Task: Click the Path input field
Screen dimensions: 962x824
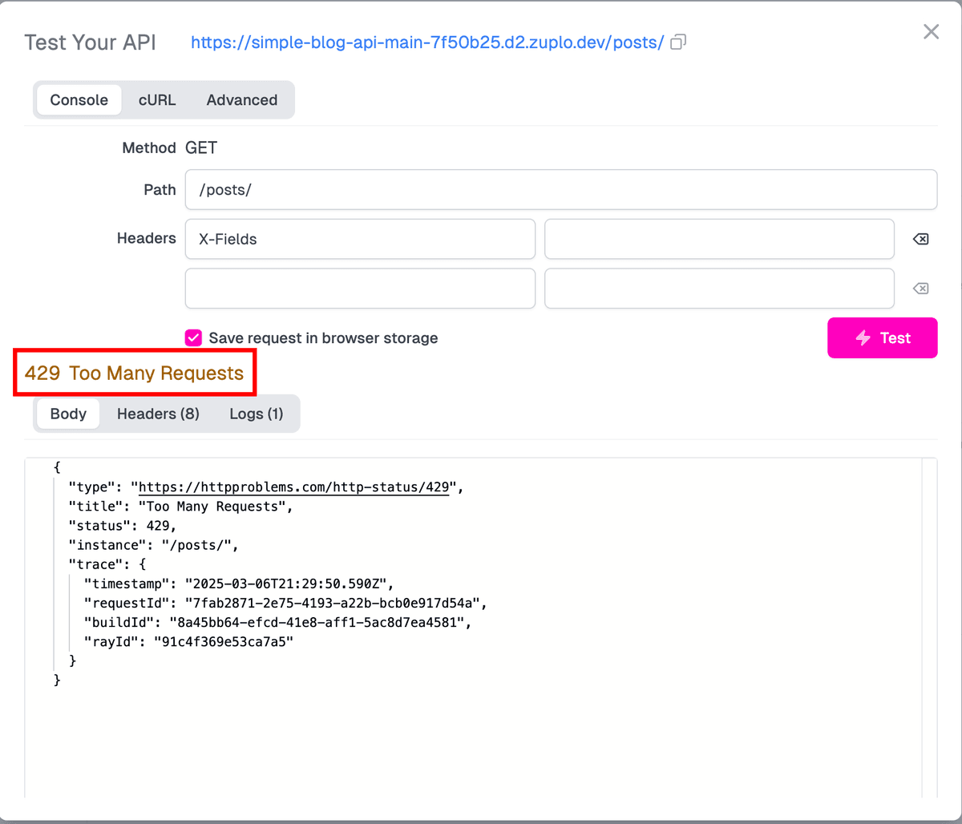Action: 560,190
